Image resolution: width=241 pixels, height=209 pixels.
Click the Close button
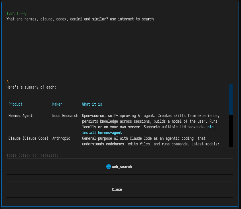(120, 189)
